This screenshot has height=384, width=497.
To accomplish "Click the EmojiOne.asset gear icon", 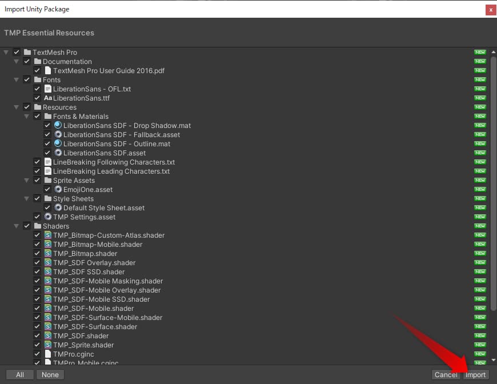I will pos(58,190).
